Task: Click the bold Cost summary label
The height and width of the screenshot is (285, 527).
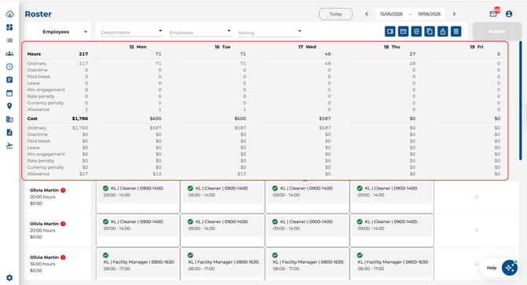Action: click(x=32, y=119)
